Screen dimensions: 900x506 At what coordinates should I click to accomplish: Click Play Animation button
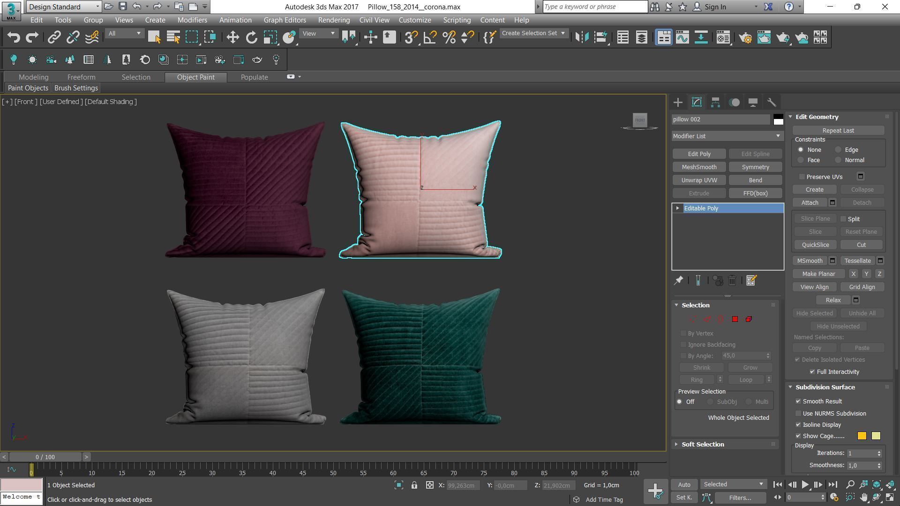click(805, 485)
